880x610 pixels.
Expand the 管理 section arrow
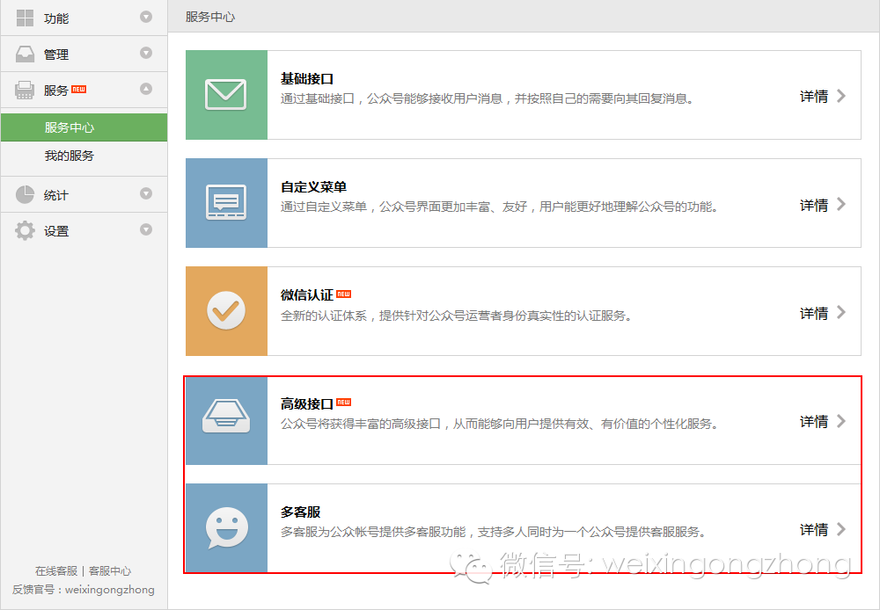click(146, 53)
